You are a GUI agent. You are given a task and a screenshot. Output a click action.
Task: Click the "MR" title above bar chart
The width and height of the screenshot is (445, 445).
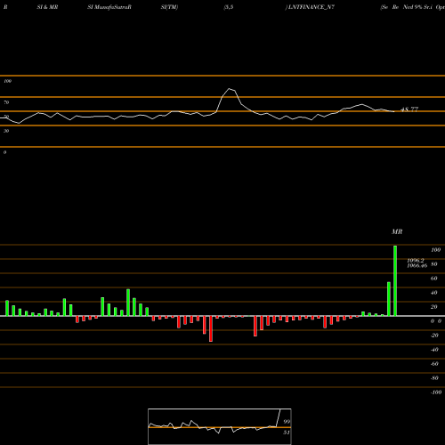(397, 231)
